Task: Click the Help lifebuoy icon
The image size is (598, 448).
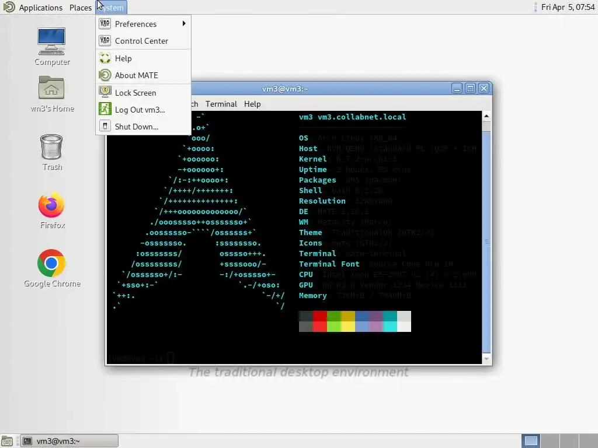Action: click(105, 58)
